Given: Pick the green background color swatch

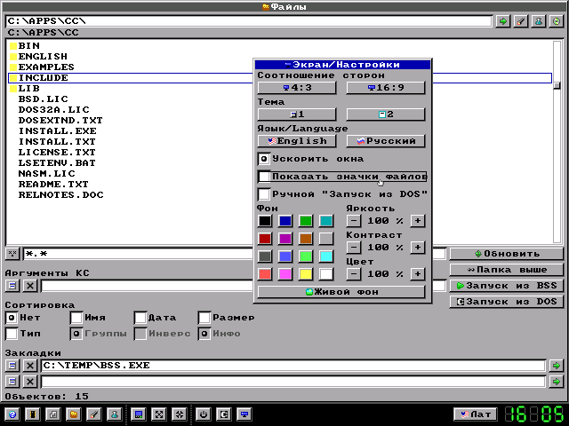Looking at the screenshot, I should pyautogui.click(x=305, y=221).
